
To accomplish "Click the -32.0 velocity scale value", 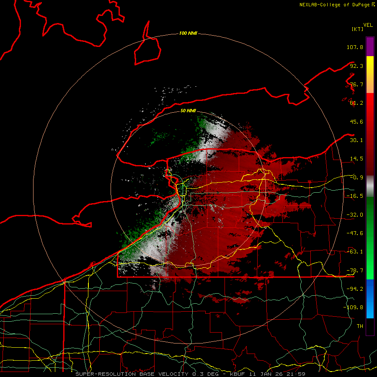I will [355, 215].
